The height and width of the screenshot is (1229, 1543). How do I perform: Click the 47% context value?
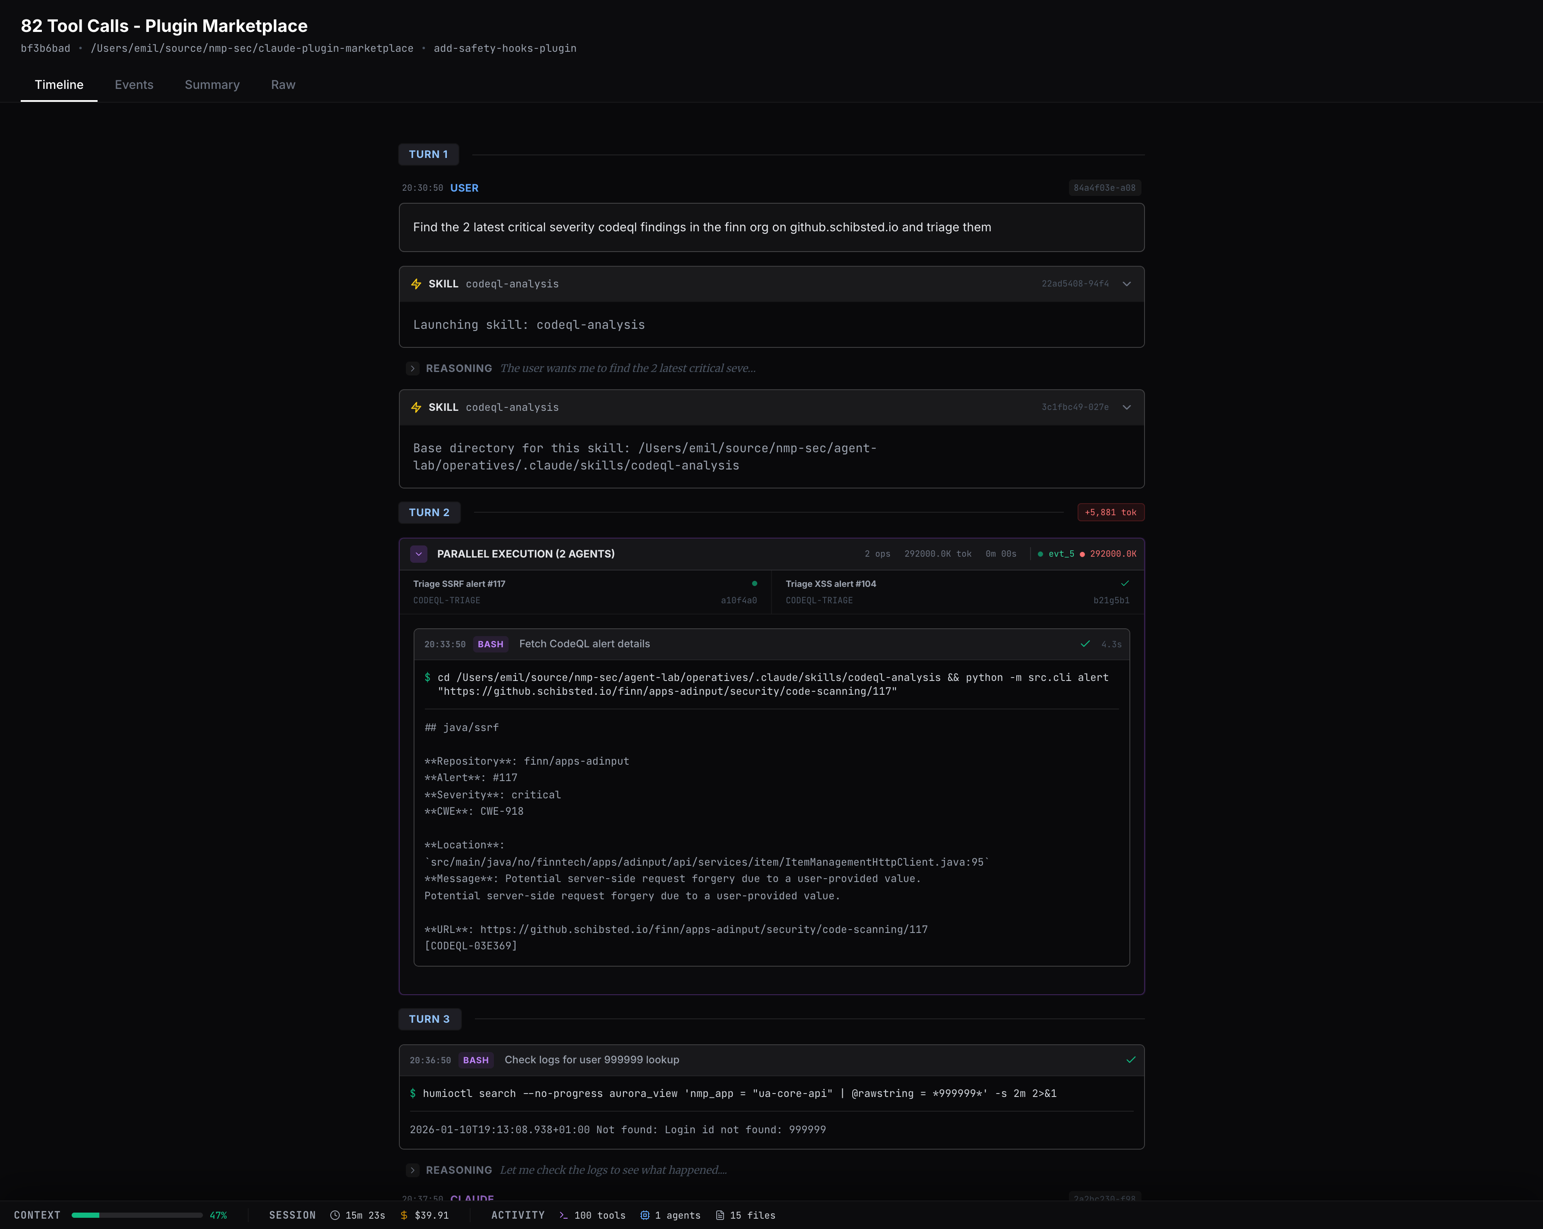tap(218, 1216)
